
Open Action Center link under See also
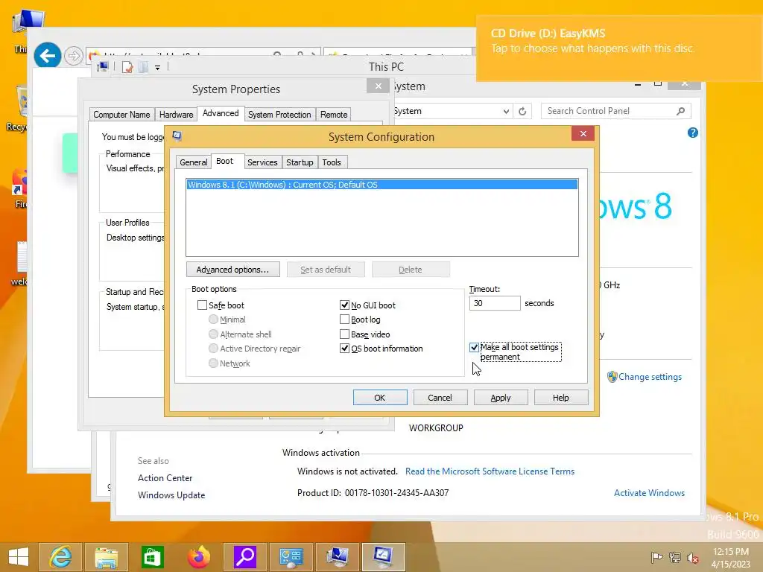(165, 478)
